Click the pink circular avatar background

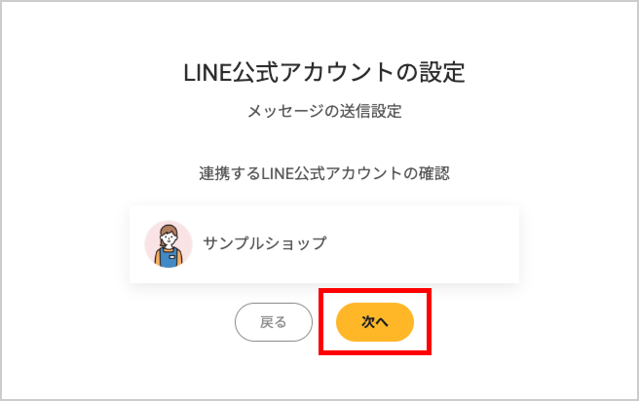pos(152,238)
